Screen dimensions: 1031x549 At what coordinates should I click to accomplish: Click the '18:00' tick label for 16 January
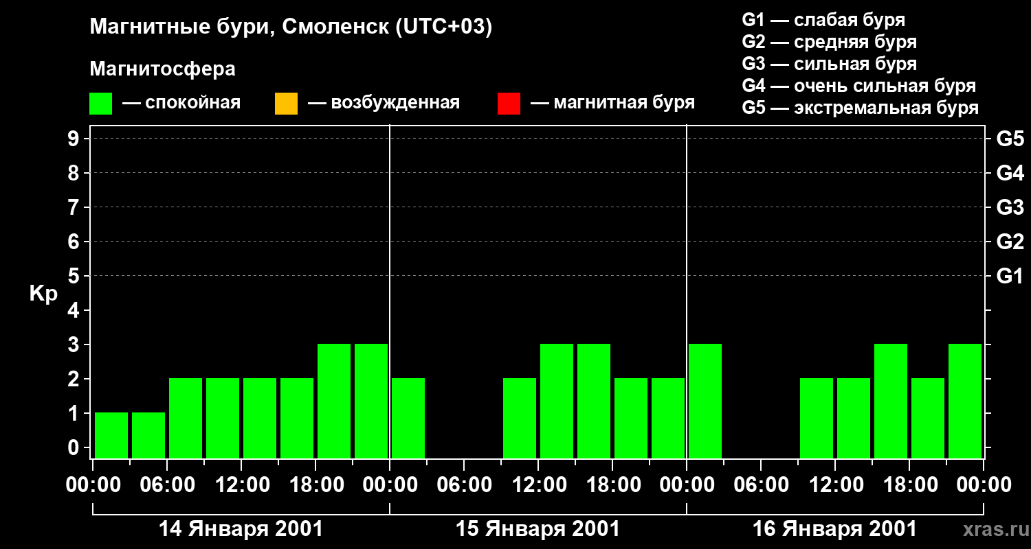(909, 485)
